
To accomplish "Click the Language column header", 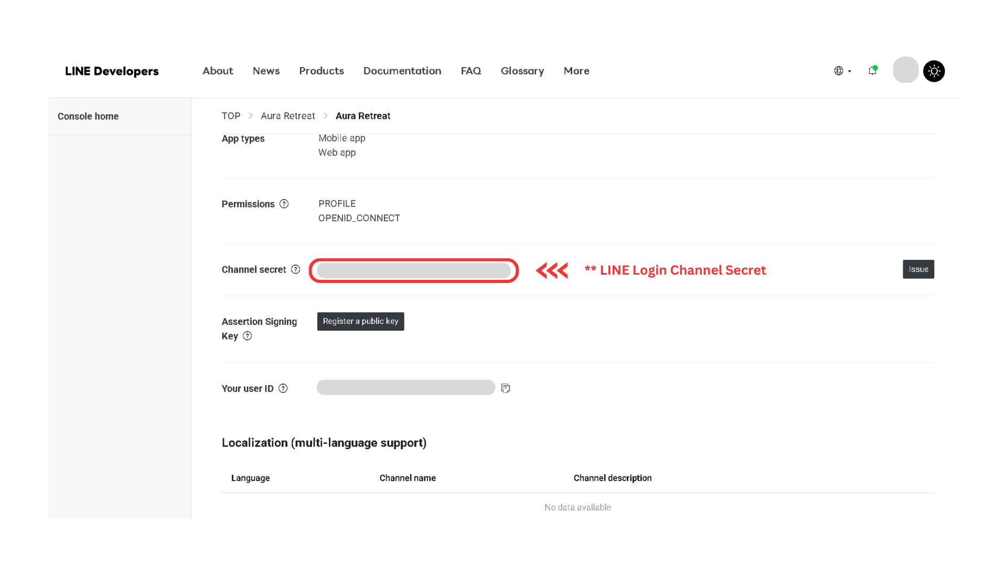I will coord(251,478).
